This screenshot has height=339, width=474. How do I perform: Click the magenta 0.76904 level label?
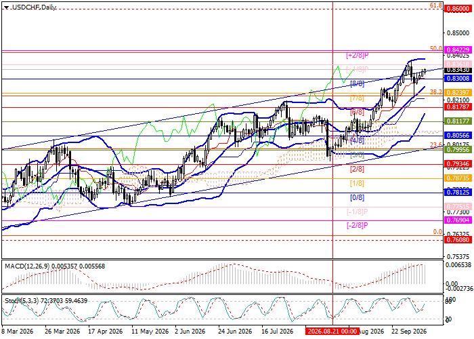458,220
